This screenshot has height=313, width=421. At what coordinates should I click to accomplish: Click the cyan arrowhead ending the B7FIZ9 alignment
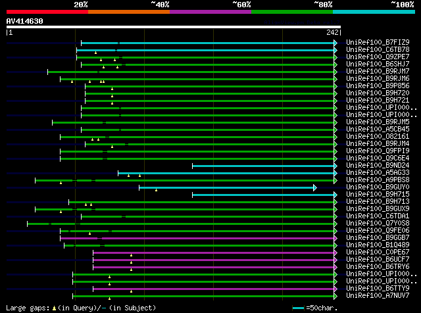[x=335, y=43]
